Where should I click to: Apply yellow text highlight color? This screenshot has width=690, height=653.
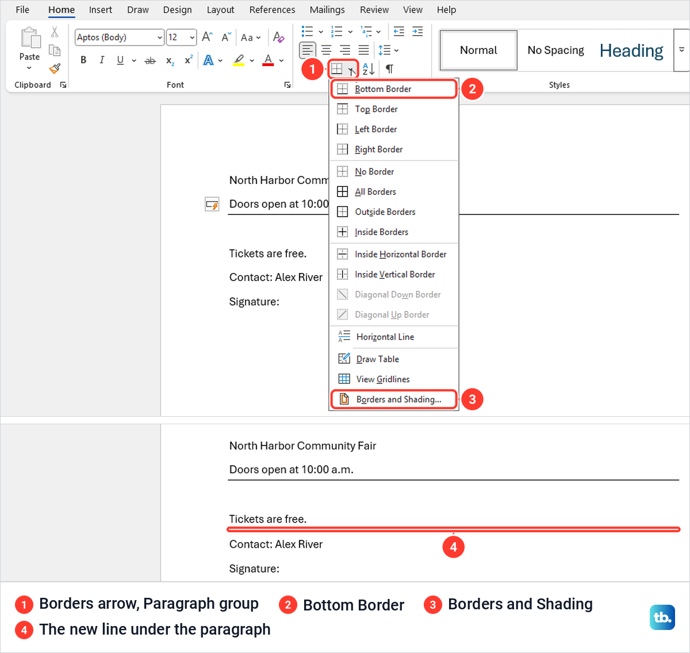(239, 60)
